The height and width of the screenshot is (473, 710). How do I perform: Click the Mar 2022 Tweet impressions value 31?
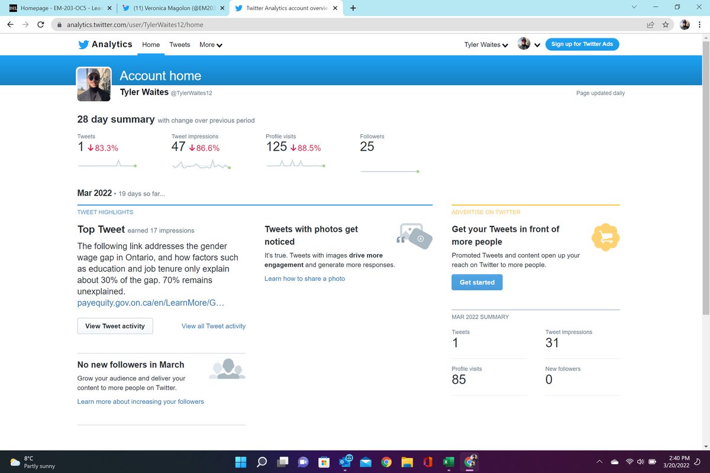coord(552,343)
